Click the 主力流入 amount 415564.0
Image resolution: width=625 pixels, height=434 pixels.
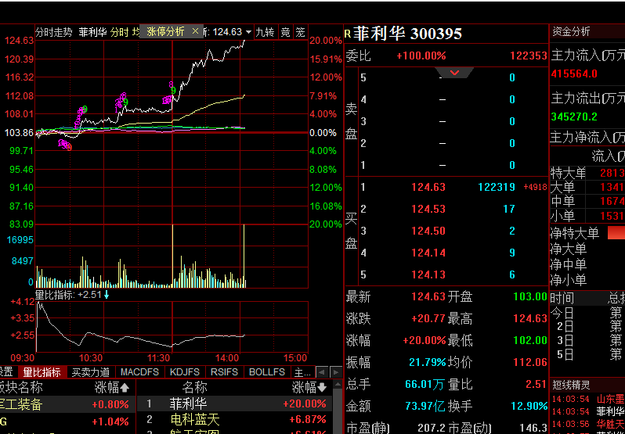[574, 74]
